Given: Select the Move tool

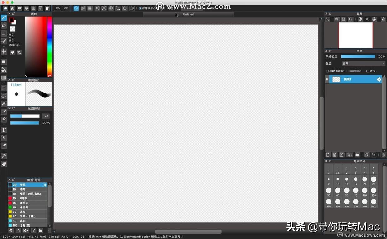Looking at the screenshot, I should 4,51.
